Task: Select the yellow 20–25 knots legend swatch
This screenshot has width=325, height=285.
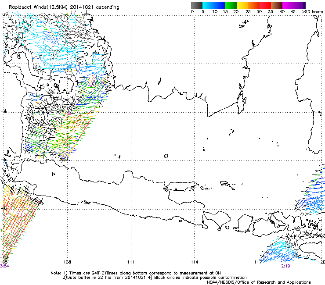Action: pos(242,5)
